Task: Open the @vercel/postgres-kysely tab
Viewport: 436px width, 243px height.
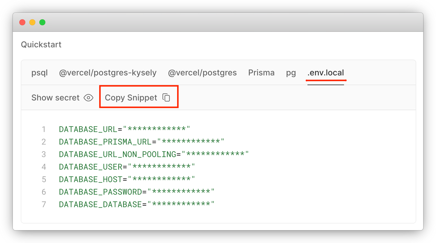Action: coord(108,73)
